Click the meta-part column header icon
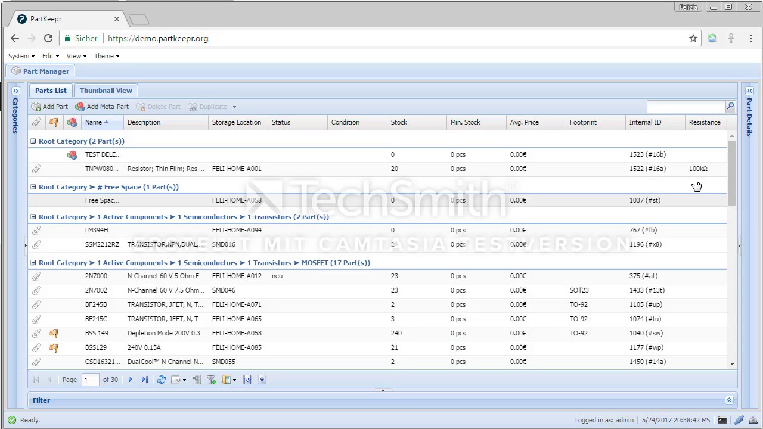The width and height of the screenshot is (763, 429). click(72, 122)
